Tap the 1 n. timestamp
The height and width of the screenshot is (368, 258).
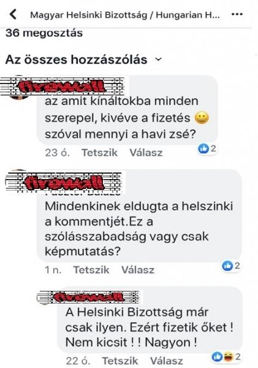[53, 270]
